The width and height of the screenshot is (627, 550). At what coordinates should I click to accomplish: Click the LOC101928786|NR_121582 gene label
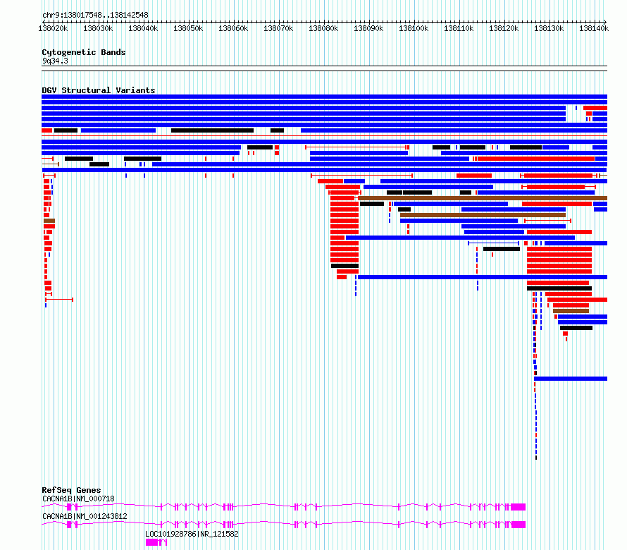coord(192,534)
